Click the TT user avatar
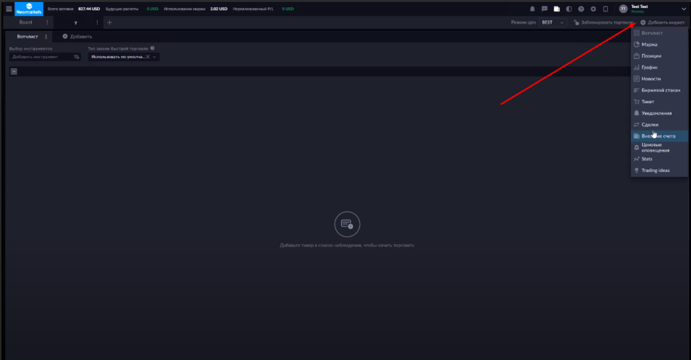 (x=623, y=9)
